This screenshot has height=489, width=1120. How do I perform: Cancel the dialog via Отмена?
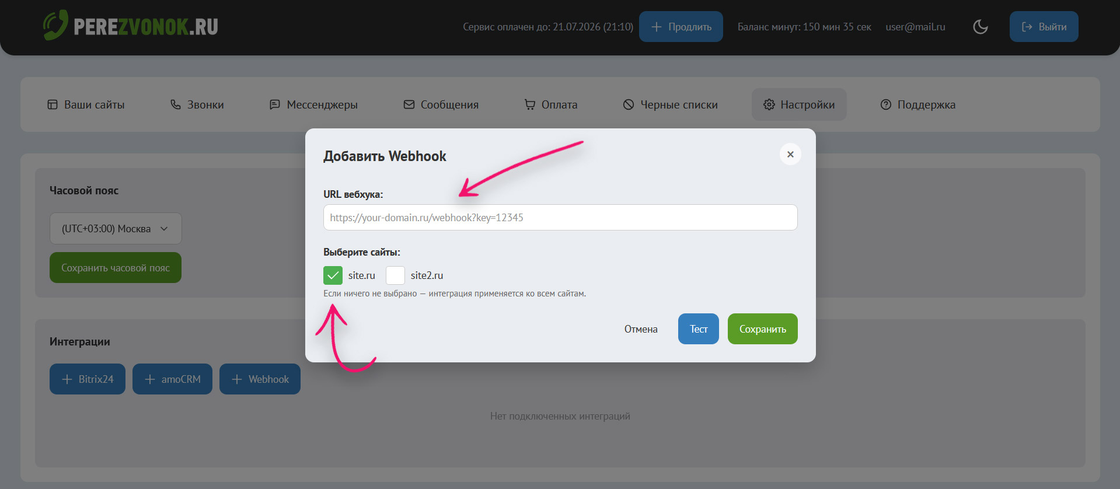[x=641, y=329]
